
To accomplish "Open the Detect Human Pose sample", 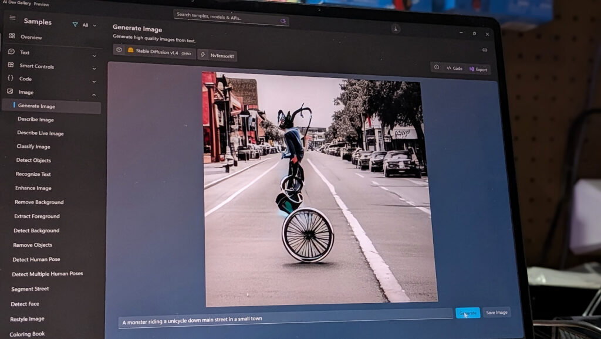I will [36, 259].
